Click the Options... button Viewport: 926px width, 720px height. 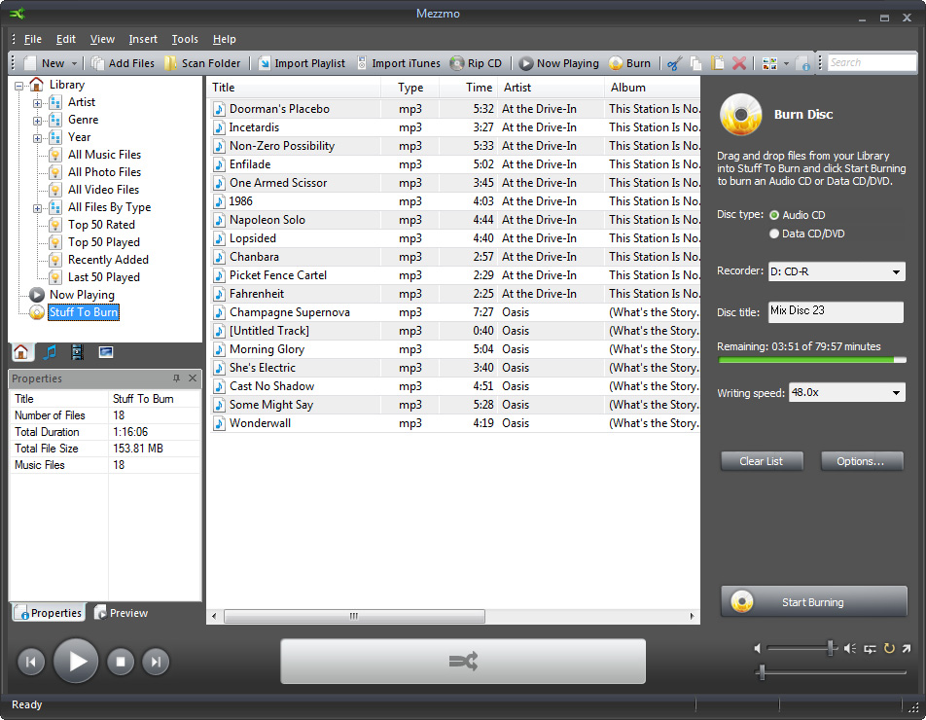point(862,461)
